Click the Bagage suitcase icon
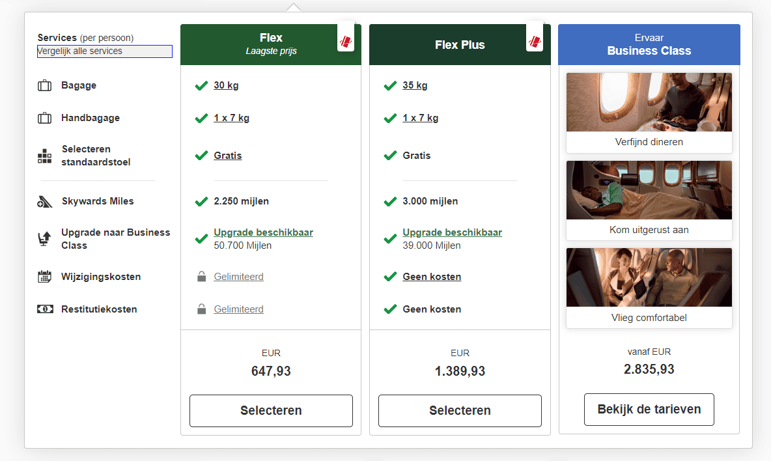Viewport: 771px width, 461px height. coord(44,85)
